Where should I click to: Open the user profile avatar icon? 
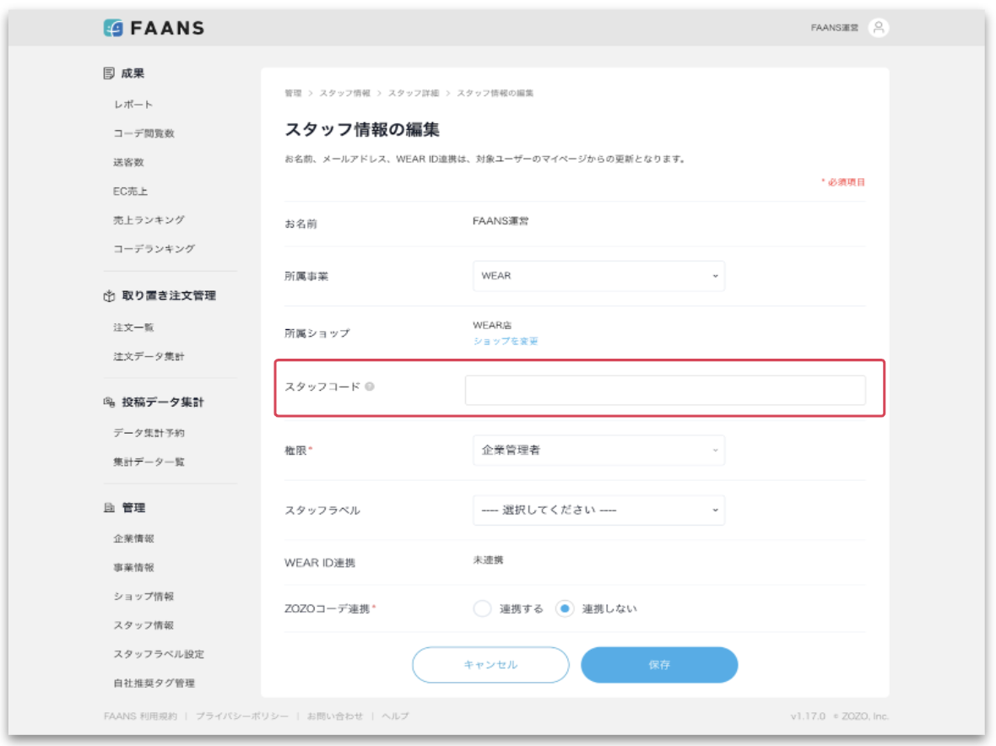[879, 28]
